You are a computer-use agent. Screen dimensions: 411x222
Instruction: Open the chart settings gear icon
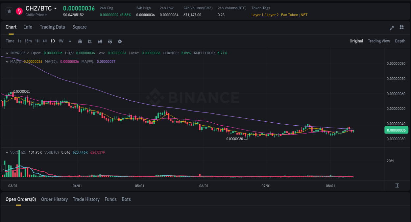[x=120, y=41]
